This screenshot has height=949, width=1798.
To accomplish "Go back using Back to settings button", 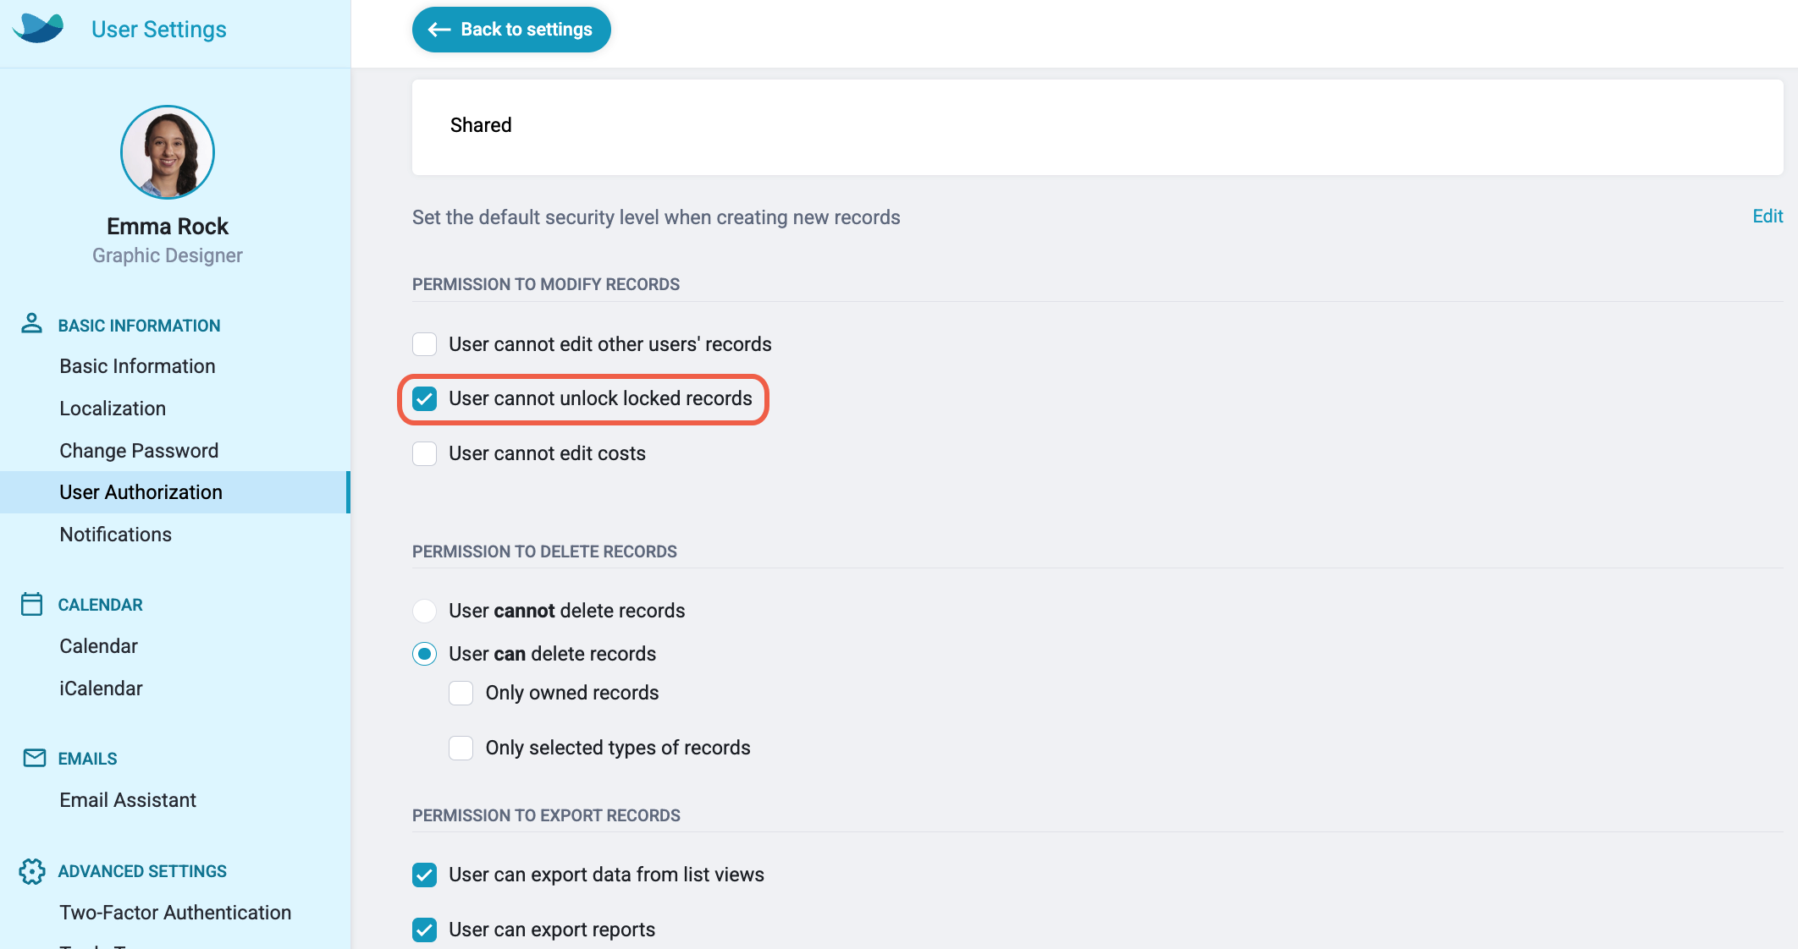I will coord(511,30).
